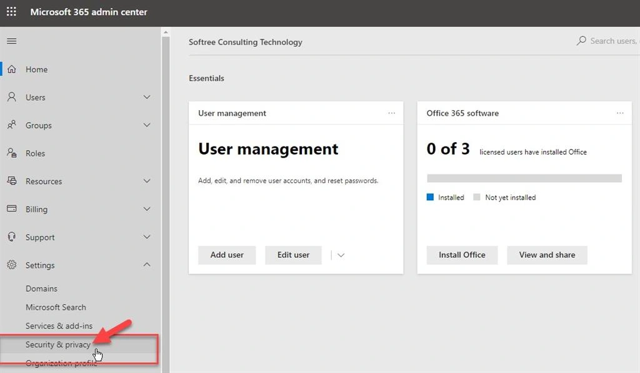Click the Add user button
The image size is (640, 373).
coord(227,255)
